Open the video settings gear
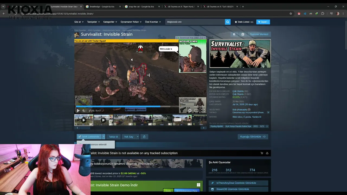This screenshot has height=195, width=347. click(x=189, y=110)
